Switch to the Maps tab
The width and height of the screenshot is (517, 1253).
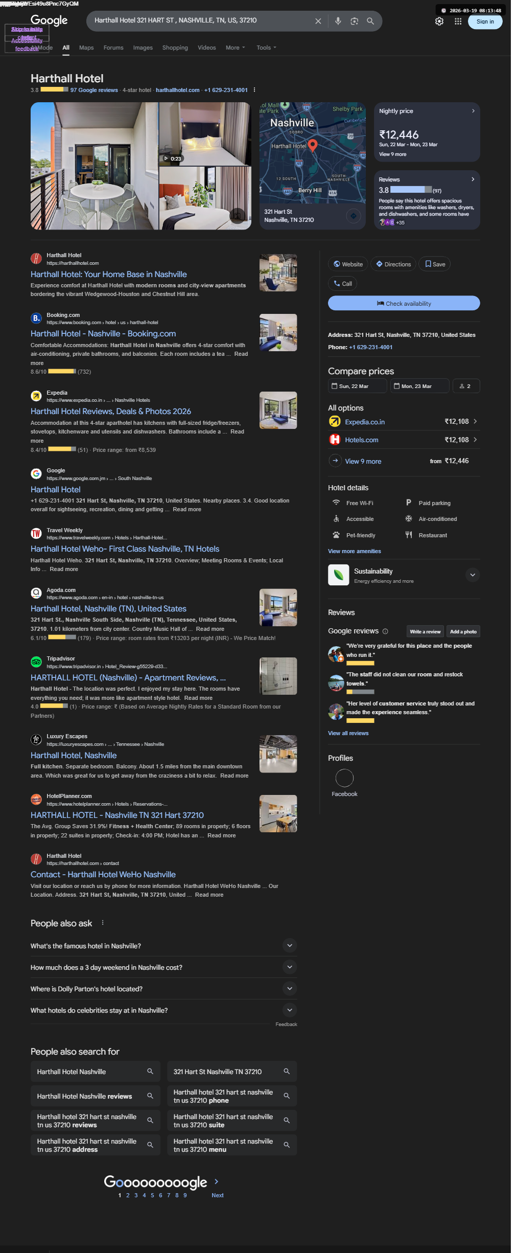tap(86, 48)
